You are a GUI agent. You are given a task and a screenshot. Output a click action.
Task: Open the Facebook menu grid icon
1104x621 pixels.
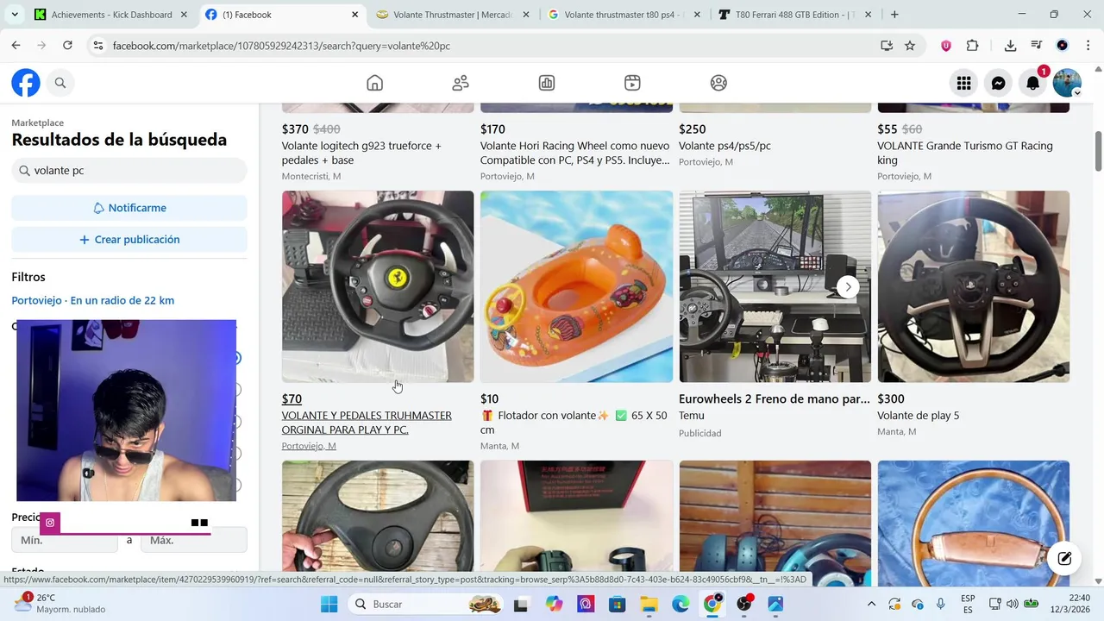[x=963, y=83]
